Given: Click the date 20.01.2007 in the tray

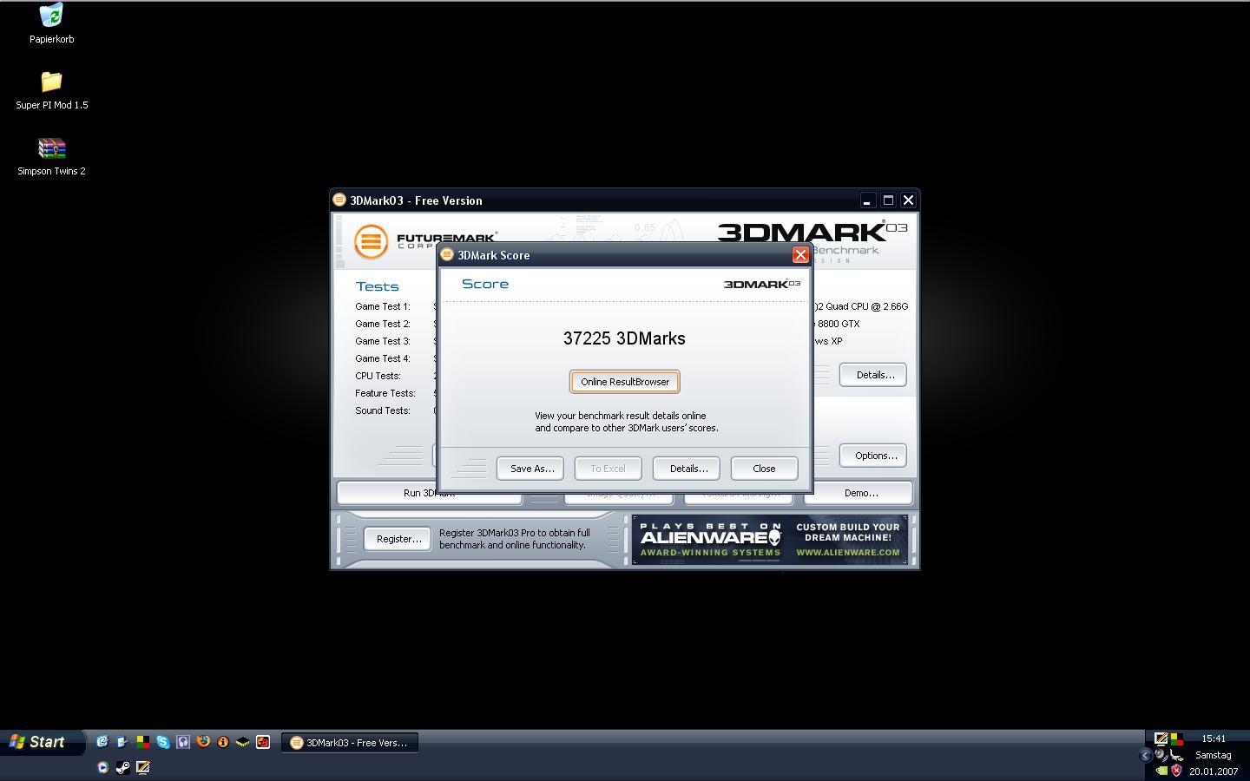Looking at the screenshot, I should tap(1214, 771).
